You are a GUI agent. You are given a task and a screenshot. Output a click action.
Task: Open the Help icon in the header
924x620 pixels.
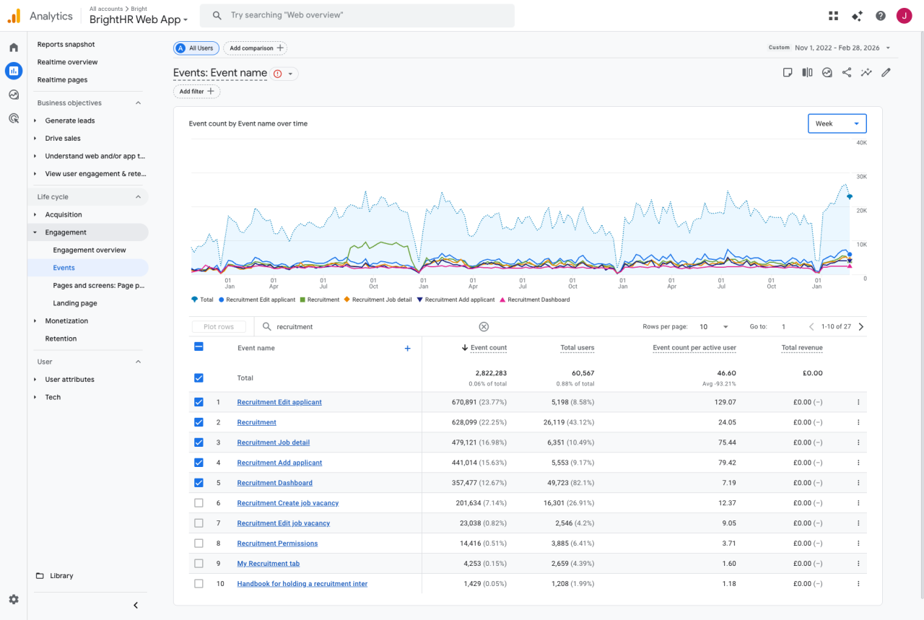click(x=880, y=15)
